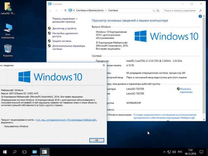Viewport: 208px width, 156px height.
Task: Open the network tray icon
Action: (x=169, y=152)
